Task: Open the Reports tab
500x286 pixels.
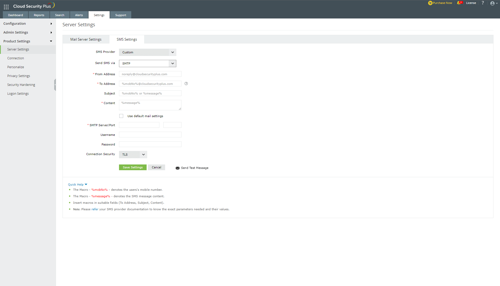Action: (x=39, y=15)
